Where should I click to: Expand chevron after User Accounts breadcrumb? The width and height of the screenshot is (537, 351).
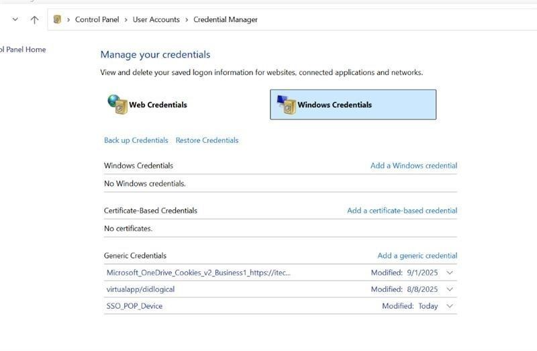(187, 20)
